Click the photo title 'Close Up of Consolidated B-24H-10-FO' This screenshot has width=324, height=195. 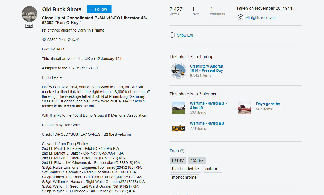[95, 20]
